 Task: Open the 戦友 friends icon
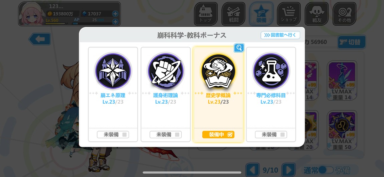coord(317,14)
